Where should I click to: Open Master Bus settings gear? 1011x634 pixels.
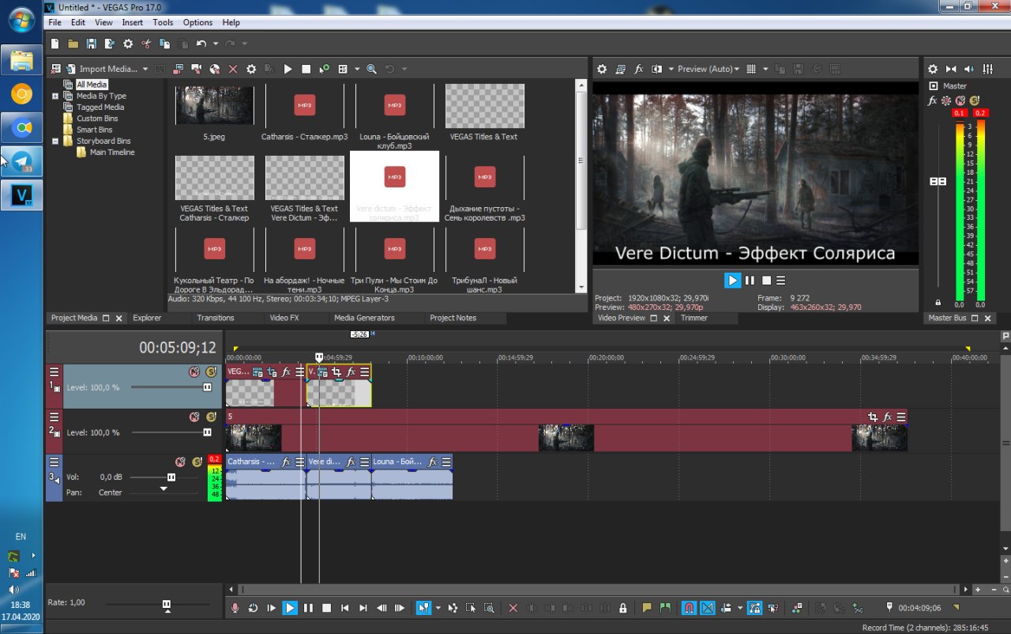click(x=933, y=70)
